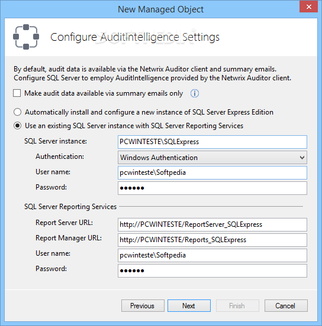Close the New Managed Object dialog
Image resolution: width=322 pixels, height=326 pixels.
point(308,7)
